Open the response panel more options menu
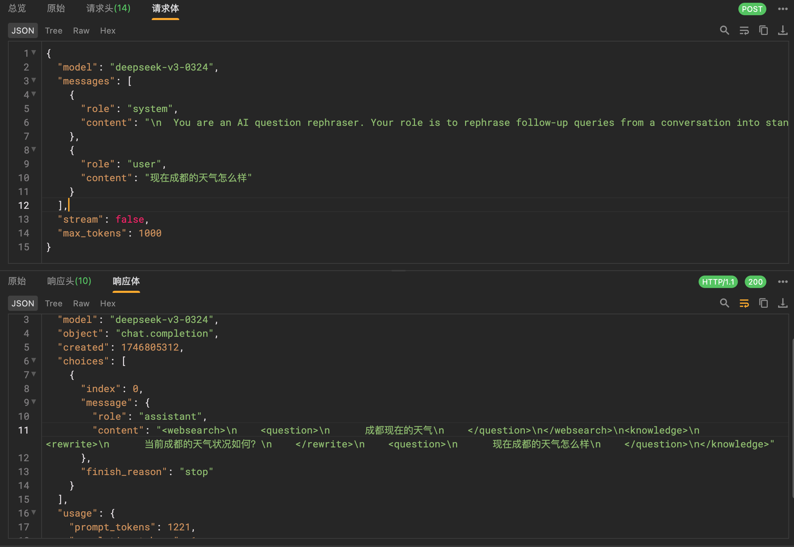This screenshot has width=794, height=547. coord(783,282)
